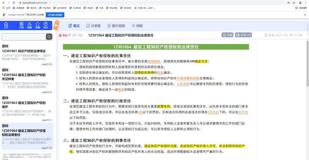The height and width of the screenshot is (160, 309).
Task: Go back with browser back arrow
Action: tap(3, 3)
